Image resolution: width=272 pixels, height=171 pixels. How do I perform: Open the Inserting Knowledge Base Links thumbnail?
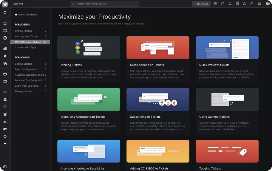pos(89,151)
